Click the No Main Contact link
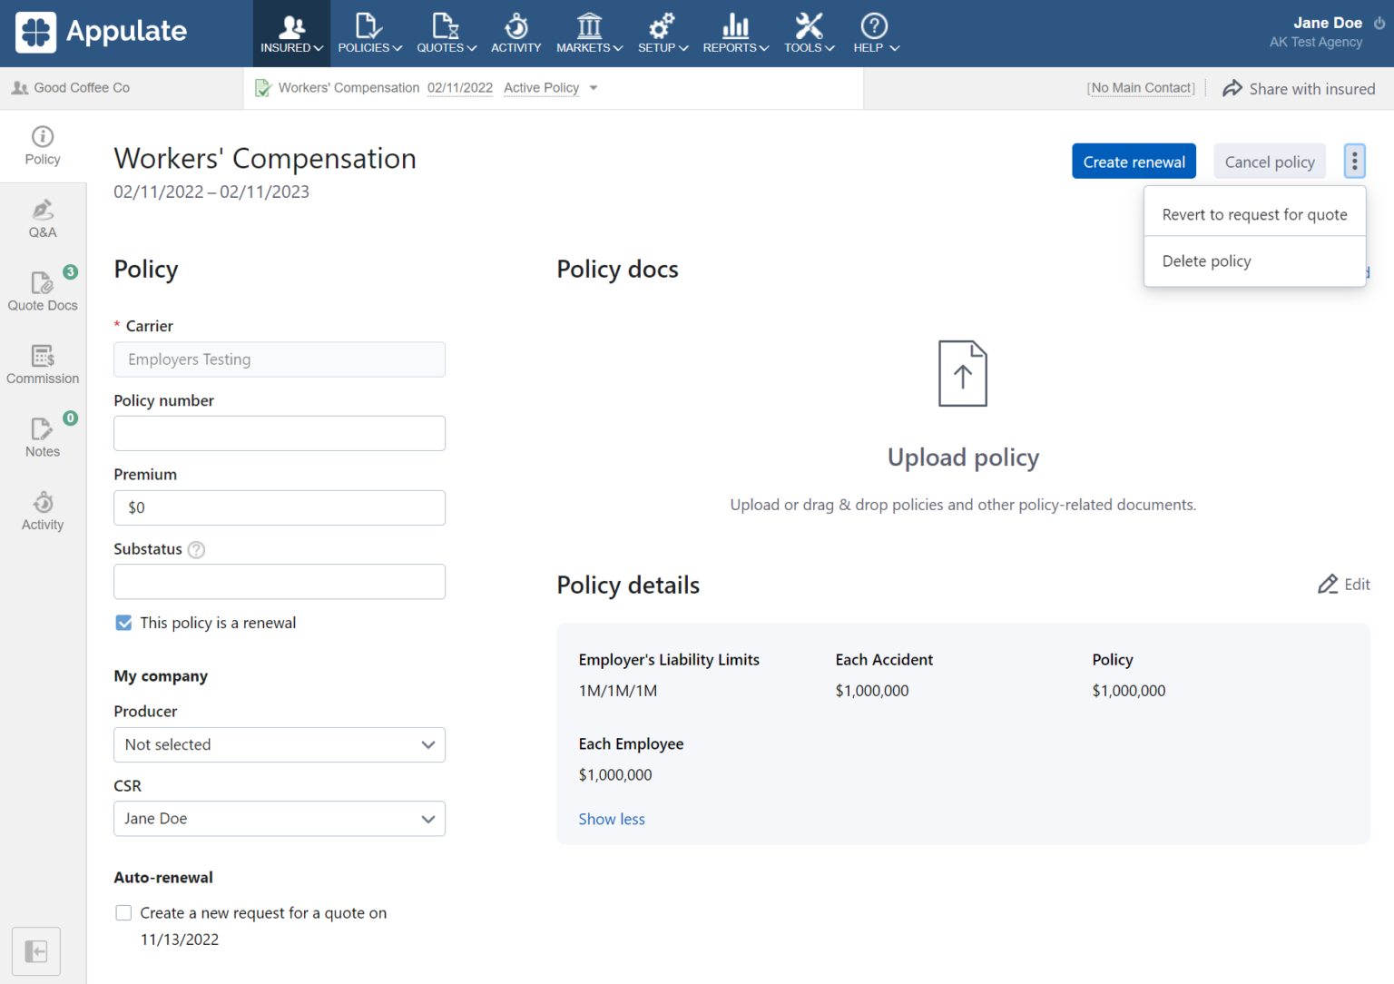This screenshot has height=984, width=1394. coord(1141,88)
